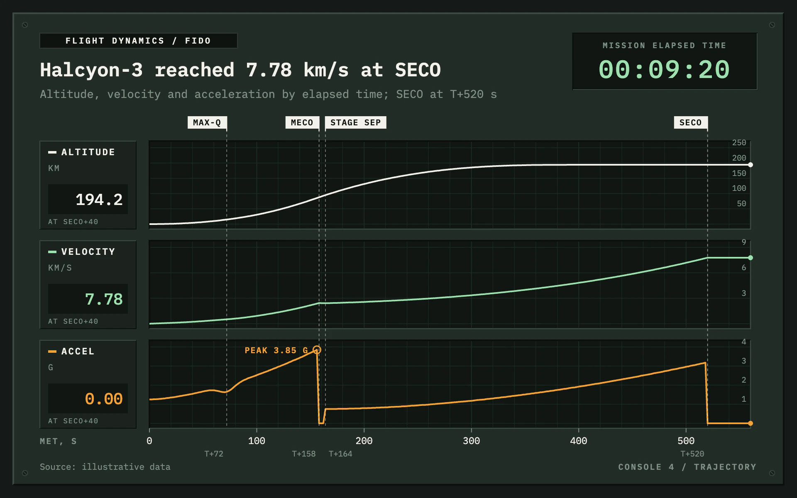This screenshot has height=498, width=797.
Task: Click the acceleration curve endpoint dot
Action: click(x=751, y=423)
